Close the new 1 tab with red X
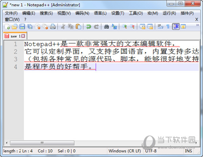 coord(23,36)
